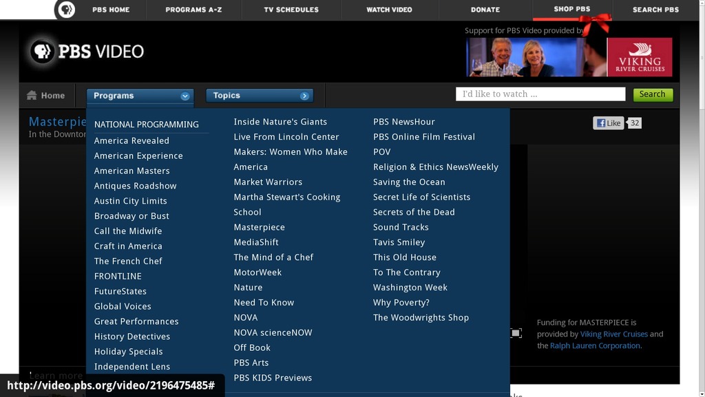Image resolution: width=705 pixels, height=397 pixels.
Task: Select NOVA scienceNOW program
Action: tap(273, 332)
